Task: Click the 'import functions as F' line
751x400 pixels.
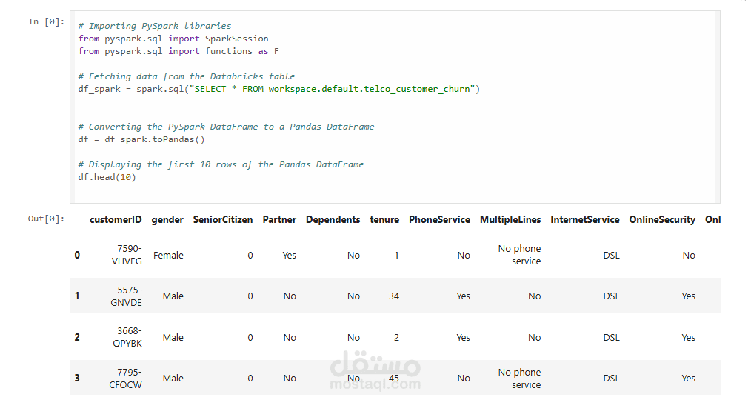Action: [178, 51]
